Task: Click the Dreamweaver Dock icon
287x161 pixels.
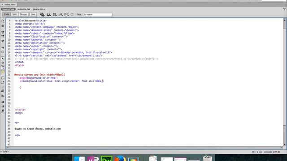Action: [x=107, y=158]
